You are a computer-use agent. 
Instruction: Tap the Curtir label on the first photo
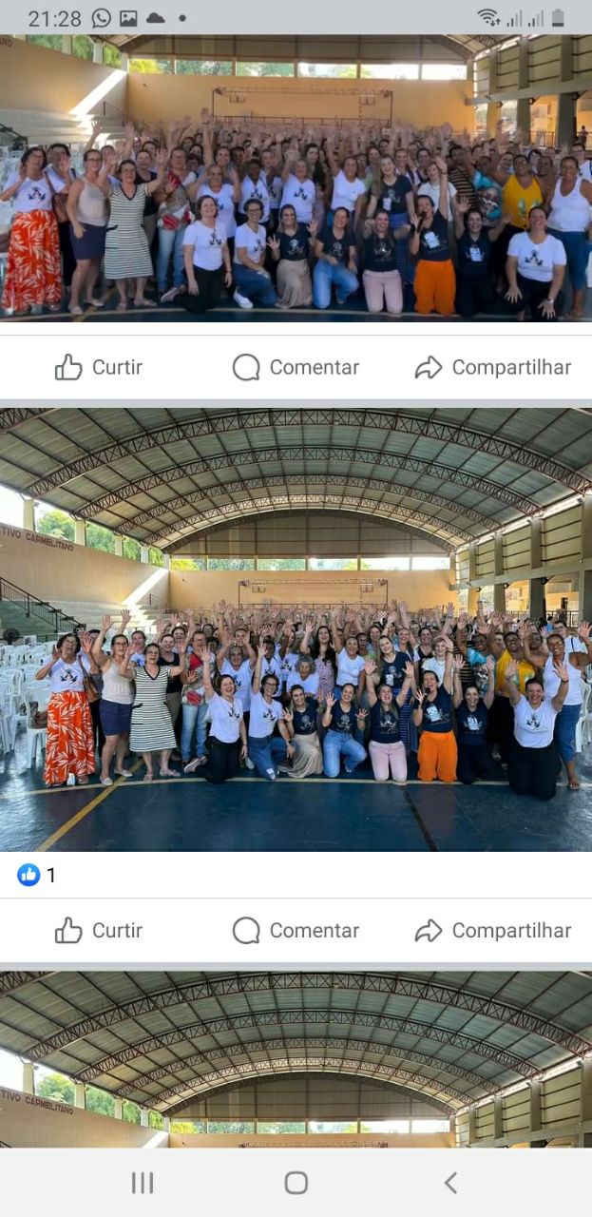[117, 367]
